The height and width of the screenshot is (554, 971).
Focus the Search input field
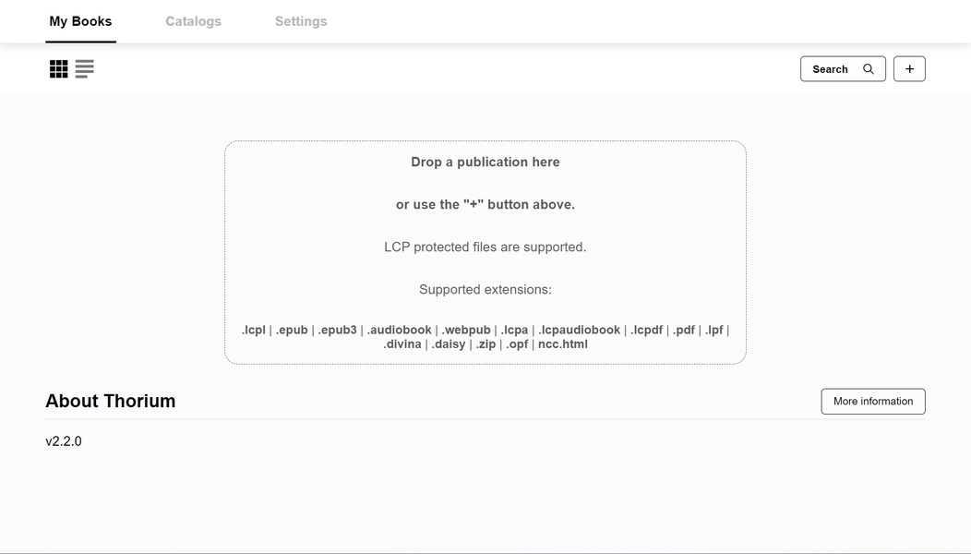tap(831, 69)
